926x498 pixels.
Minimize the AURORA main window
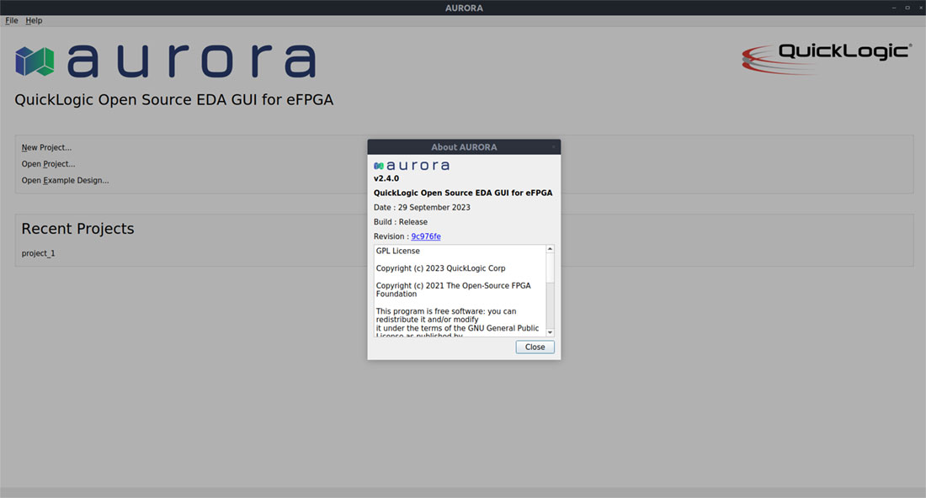(x=893, y=8)
